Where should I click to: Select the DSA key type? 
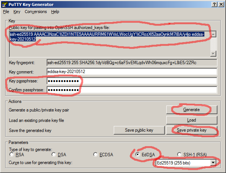pos(59,155)
